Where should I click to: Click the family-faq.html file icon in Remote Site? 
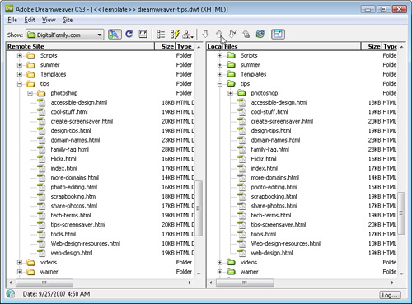(41, 149)
